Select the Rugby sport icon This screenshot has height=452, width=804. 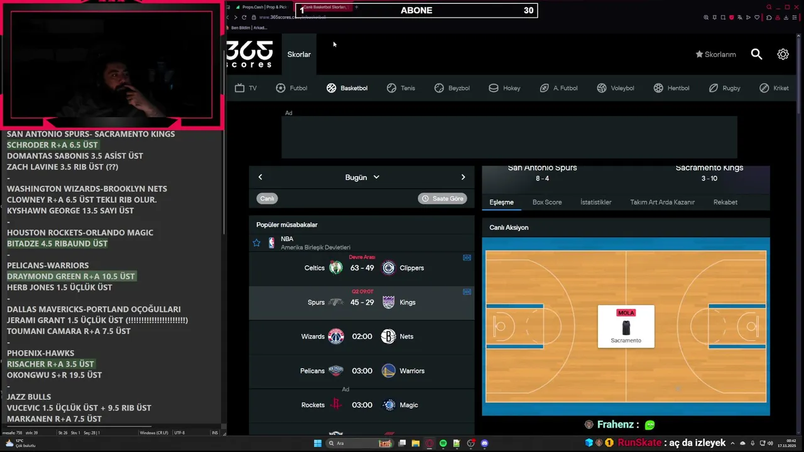click(x=714, y=88)
